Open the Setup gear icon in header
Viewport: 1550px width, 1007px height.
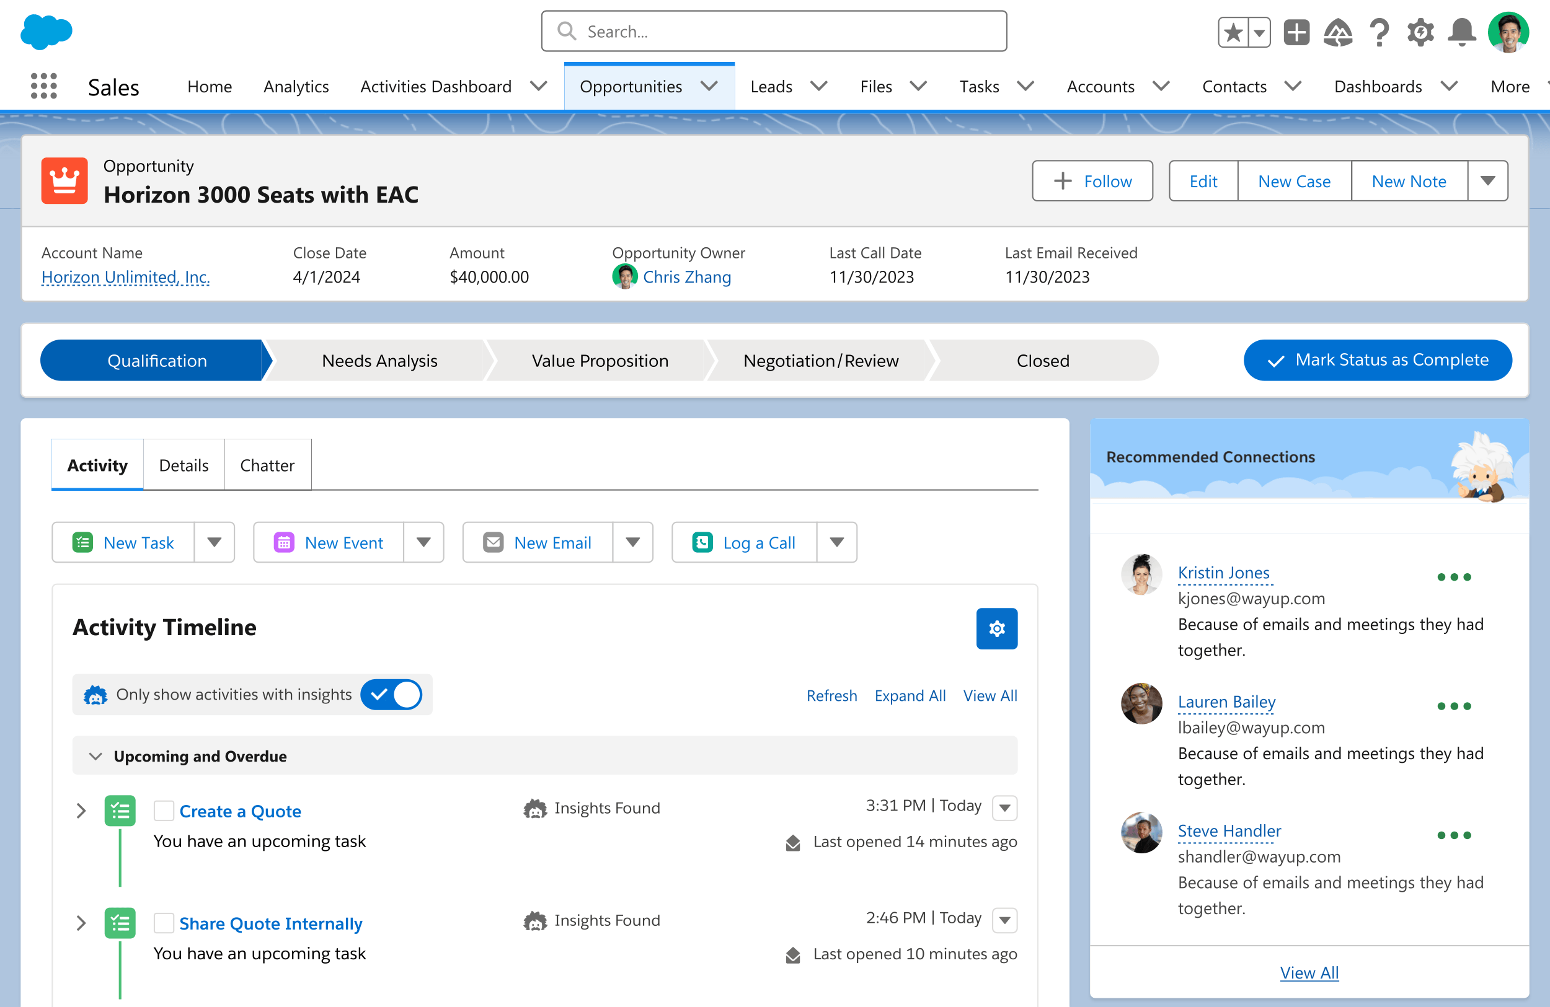[1420, 32]
